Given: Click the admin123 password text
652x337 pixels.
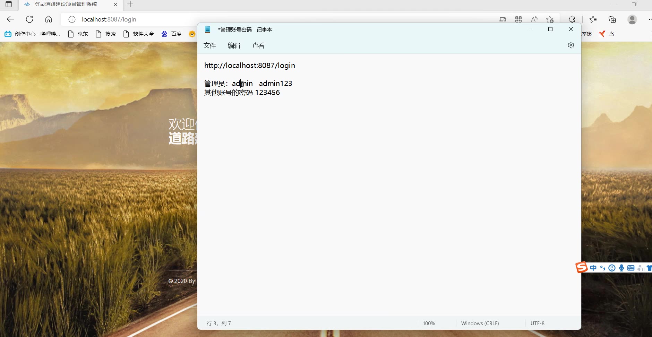Looking at the screenshot, I should click(276, 84).
